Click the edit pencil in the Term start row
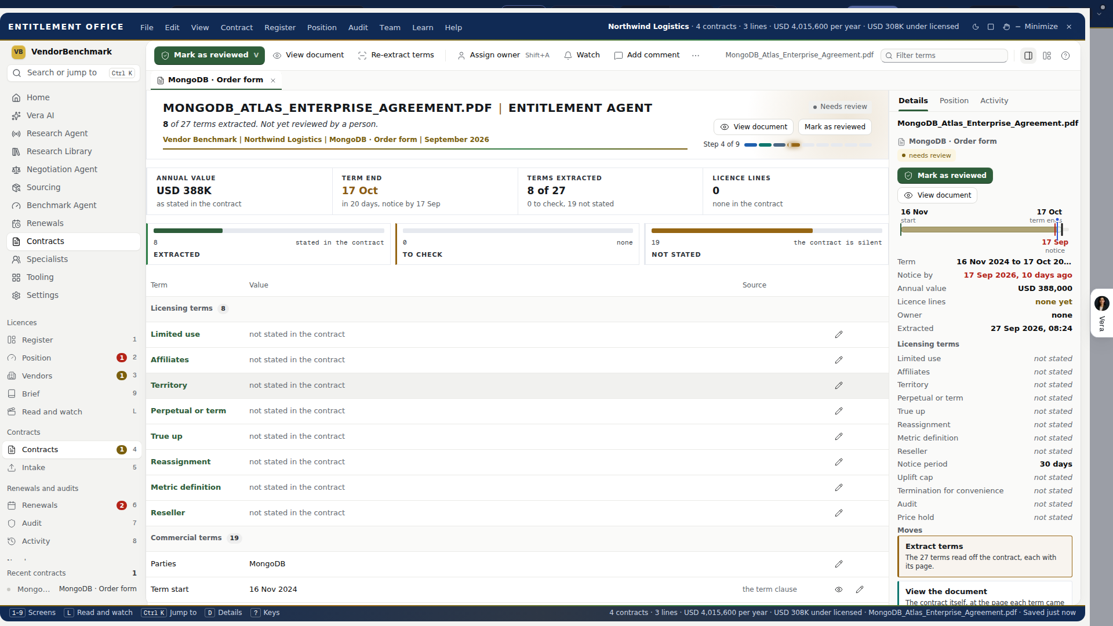 coord(860,589)
